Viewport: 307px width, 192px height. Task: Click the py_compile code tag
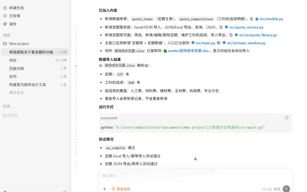(x=115, y=148)
